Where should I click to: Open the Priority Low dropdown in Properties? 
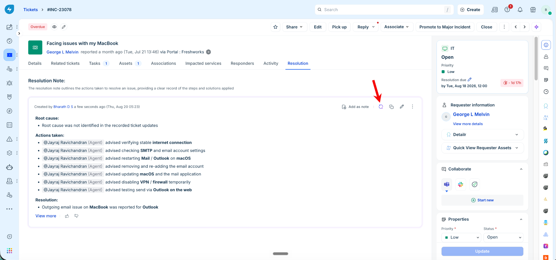461,237
